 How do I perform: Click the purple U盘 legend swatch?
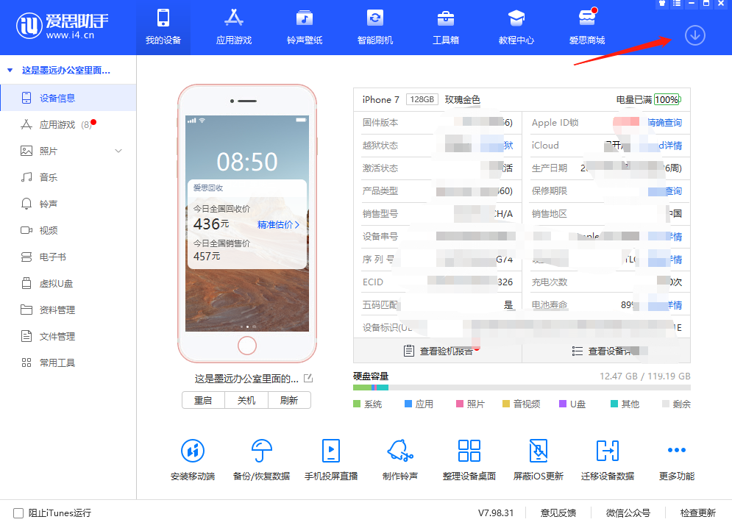point(563,404)
